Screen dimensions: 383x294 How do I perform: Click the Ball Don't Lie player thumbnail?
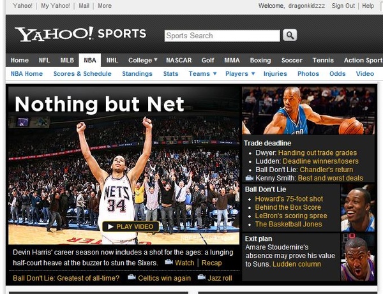click(357, 208)
